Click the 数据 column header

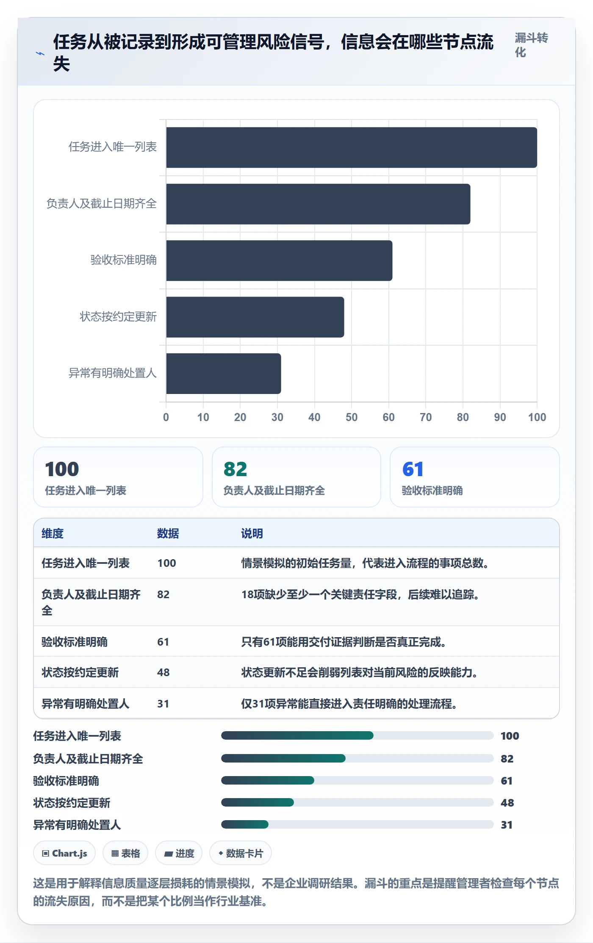(168, 533)
